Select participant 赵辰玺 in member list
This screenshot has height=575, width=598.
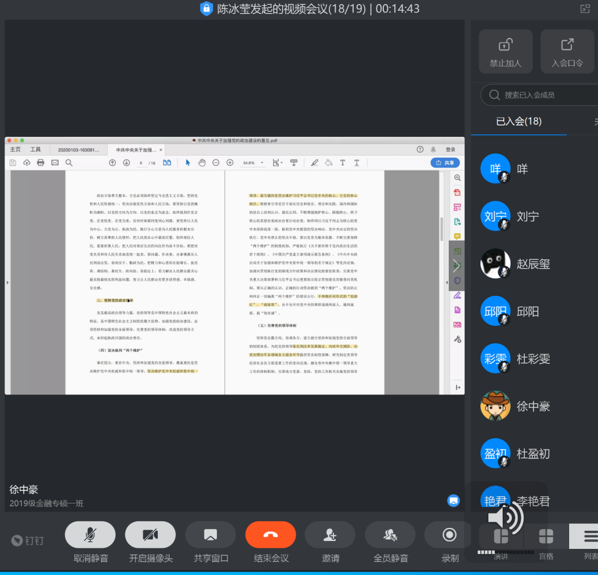[533, 264]
